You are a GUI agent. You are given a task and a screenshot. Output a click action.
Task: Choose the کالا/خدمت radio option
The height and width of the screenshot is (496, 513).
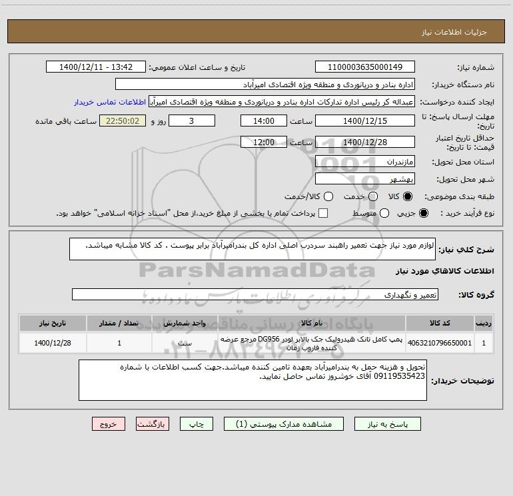tap(328, 196)
